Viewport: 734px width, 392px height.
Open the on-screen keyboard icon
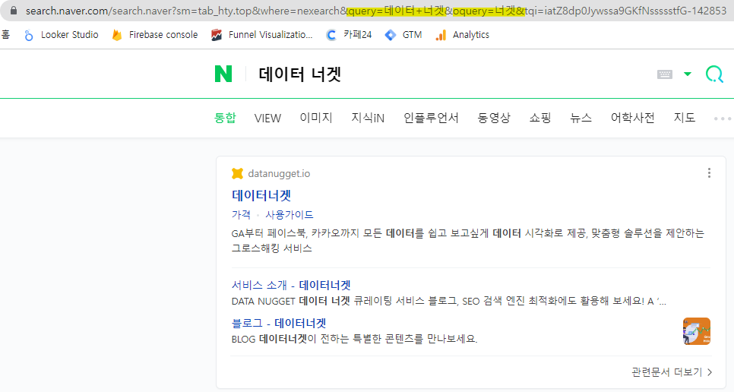[665, 74]
